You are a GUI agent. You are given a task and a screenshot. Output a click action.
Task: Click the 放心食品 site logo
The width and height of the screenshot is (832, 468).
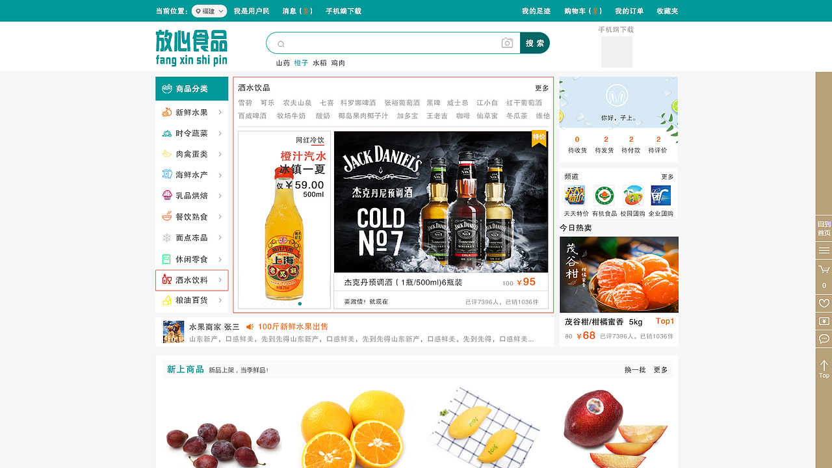[x=192, y=47]
